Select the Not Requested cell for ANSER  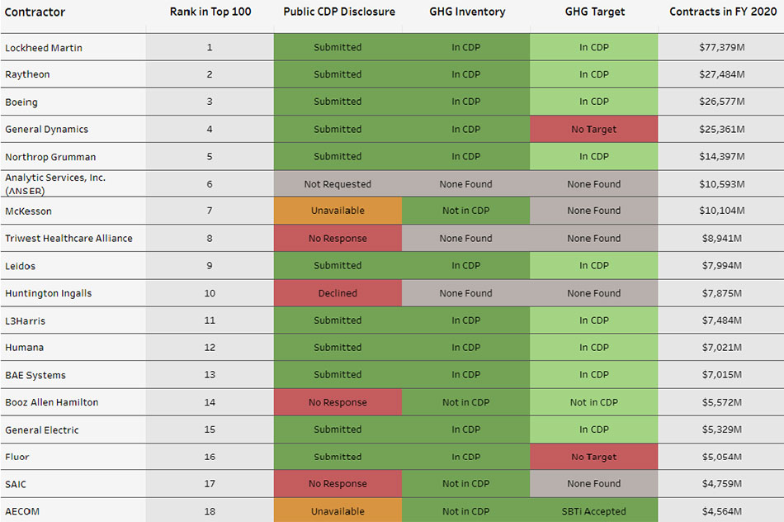pyautogui.click(x=338, y=184)
